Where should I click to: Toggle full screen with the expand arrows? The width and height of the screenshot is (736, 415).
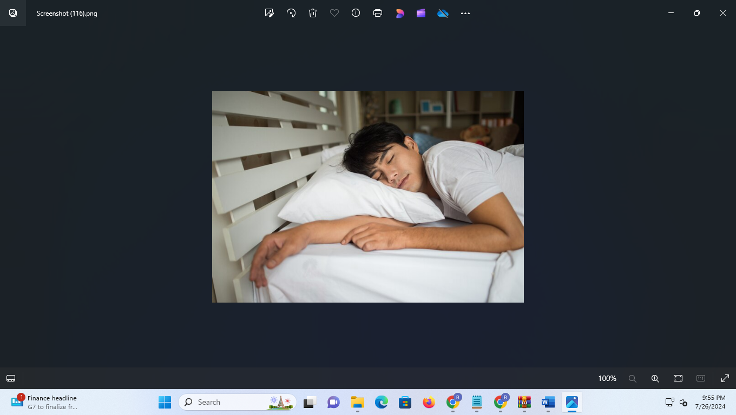(725, 378)
